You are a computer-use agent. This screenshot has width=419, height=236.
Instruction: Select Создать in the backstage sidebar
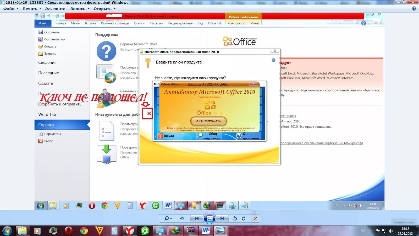click(x=46, y=83)
